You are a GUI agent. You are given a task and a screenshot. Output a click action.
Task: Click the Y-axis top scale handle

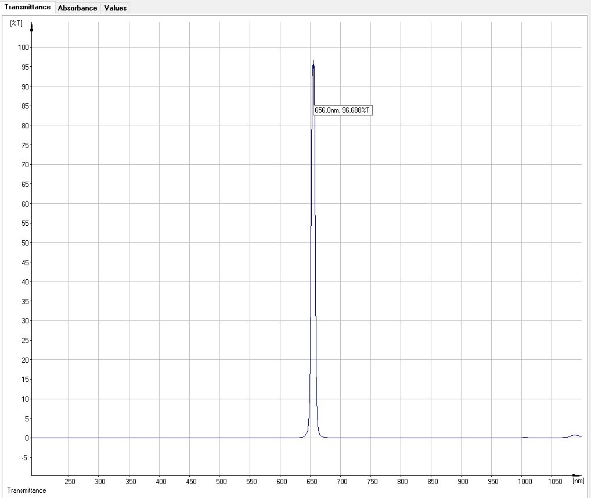(32, 27)
